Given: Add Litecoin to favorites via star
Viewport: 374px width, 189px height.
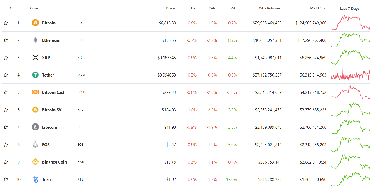Looking at the screenshot, I should pos(6,127).
